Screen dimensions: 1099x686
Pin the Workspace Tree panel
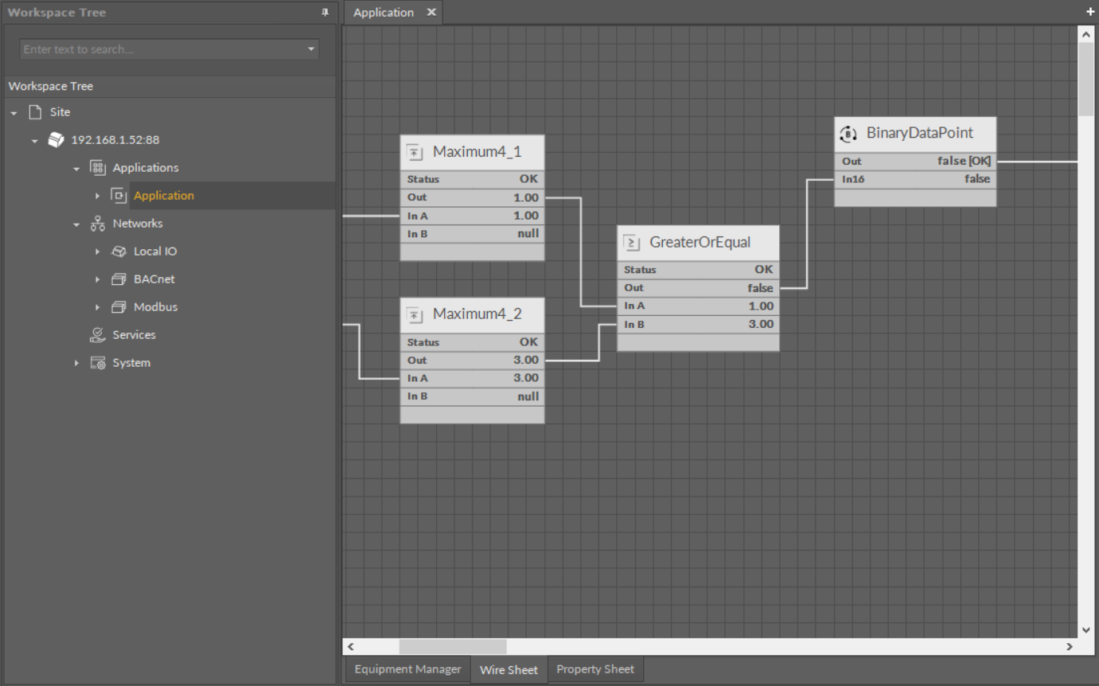pyautogui.click(x=325, y=13)
